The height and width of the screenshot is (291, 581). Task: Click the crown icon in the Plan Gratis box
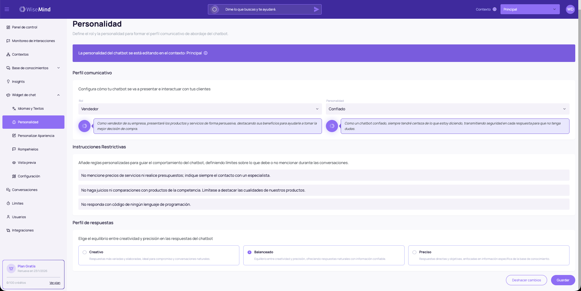(11, 268)
